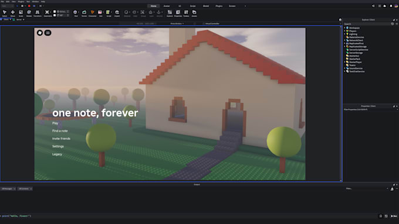Expand the StarterPlayer tree node

345,62
